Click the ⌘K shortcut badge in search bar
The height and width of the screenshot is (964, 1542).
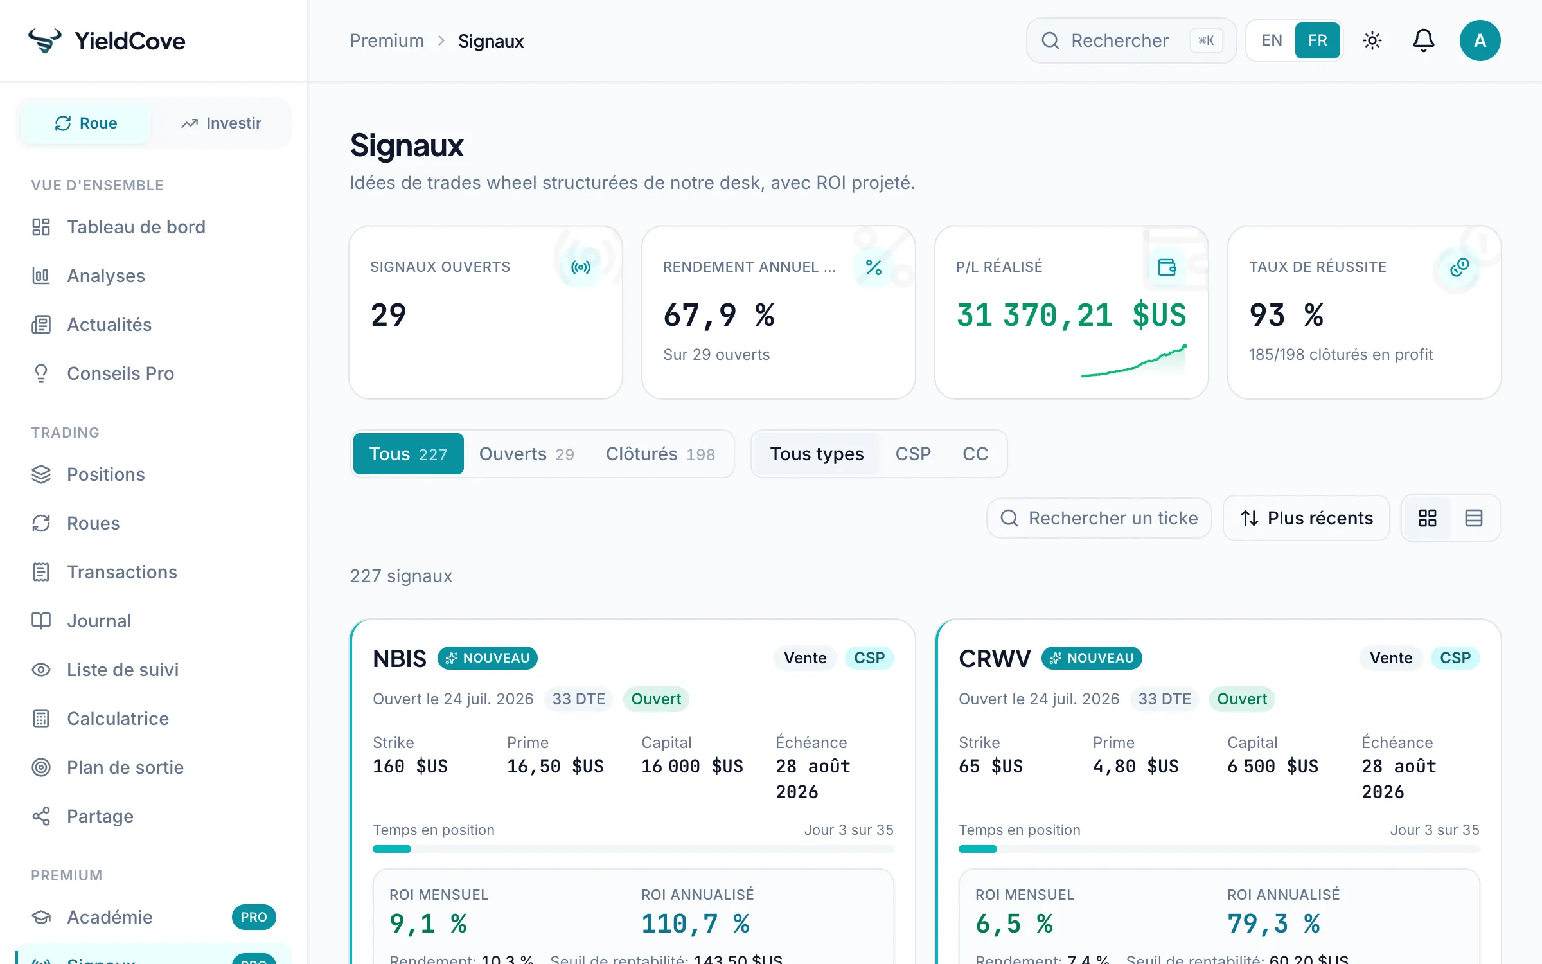(x=1206, y=40)
